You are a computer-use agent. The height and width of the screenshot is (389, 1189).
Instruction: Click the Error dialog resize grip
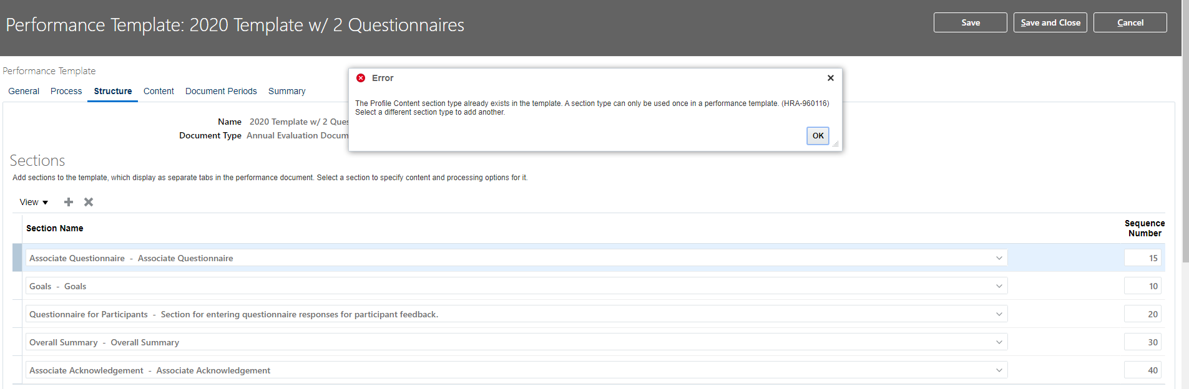point(836,144)
